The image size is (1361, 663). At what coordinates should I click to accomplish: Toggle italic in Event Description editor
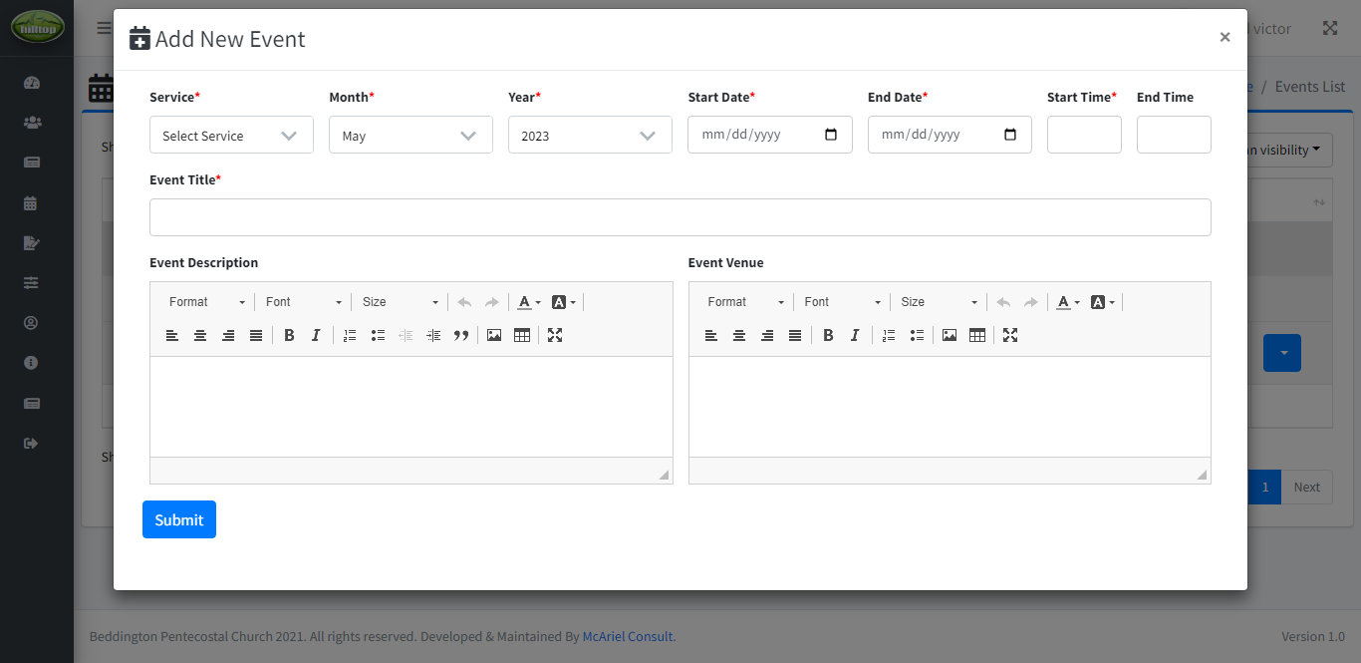316,335
